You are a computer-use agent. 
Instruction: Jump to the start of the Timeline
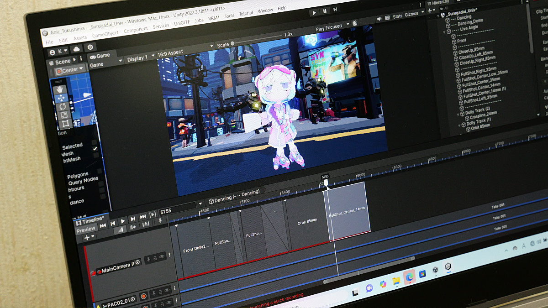[x=103, y=225]
